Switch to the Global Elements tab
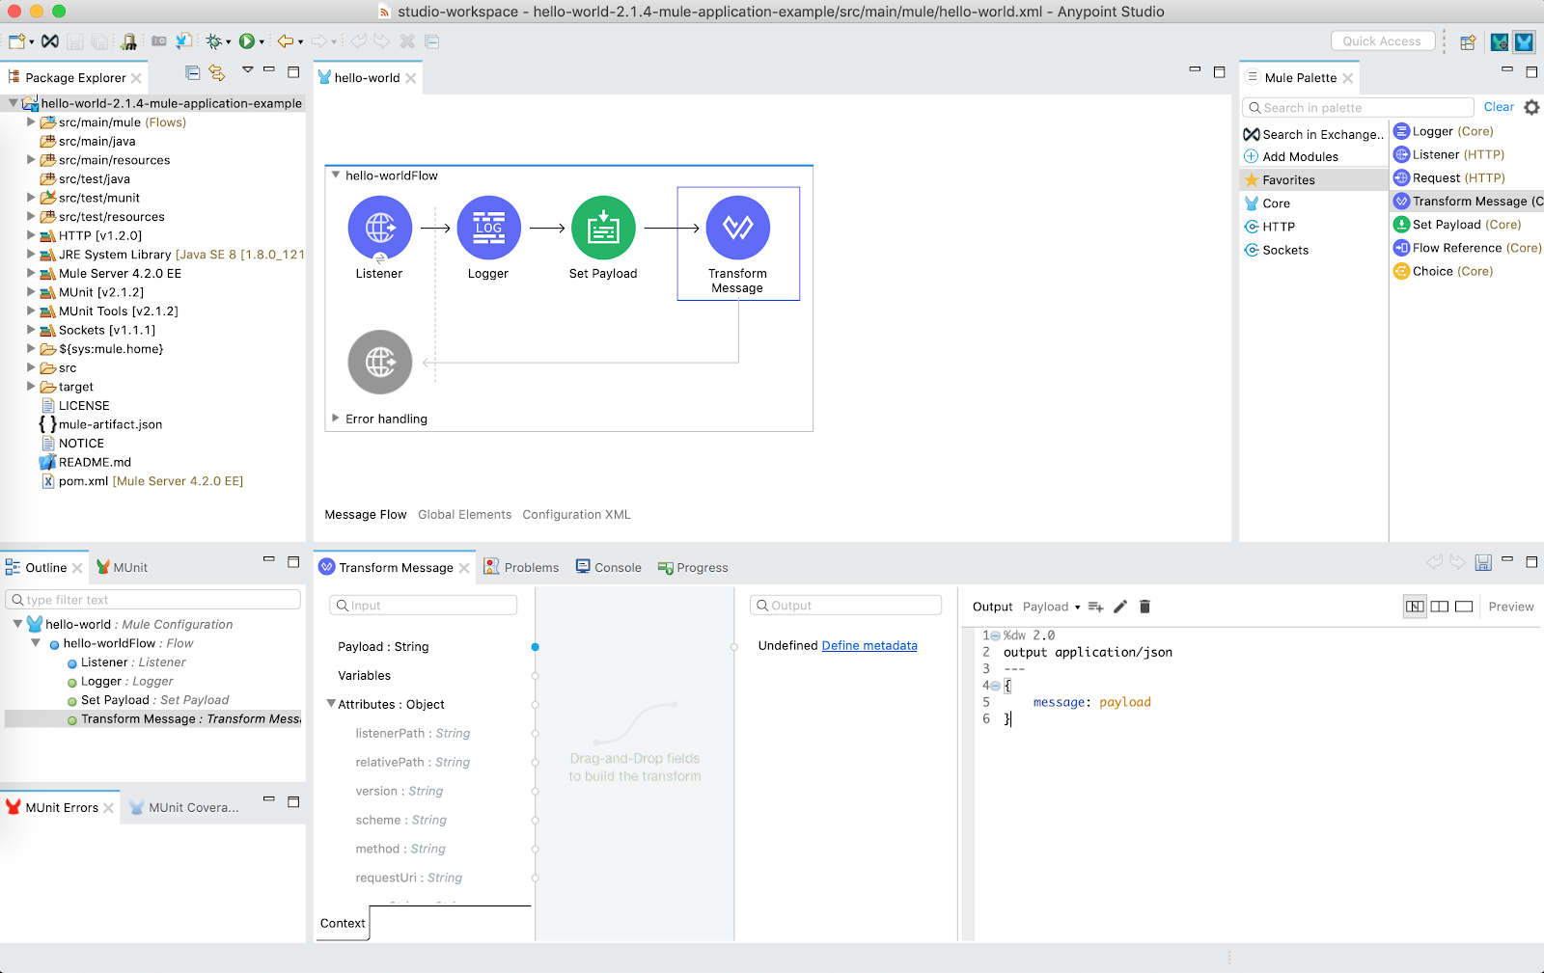The height and width of the screenshot is (973, 1544). 464,515
